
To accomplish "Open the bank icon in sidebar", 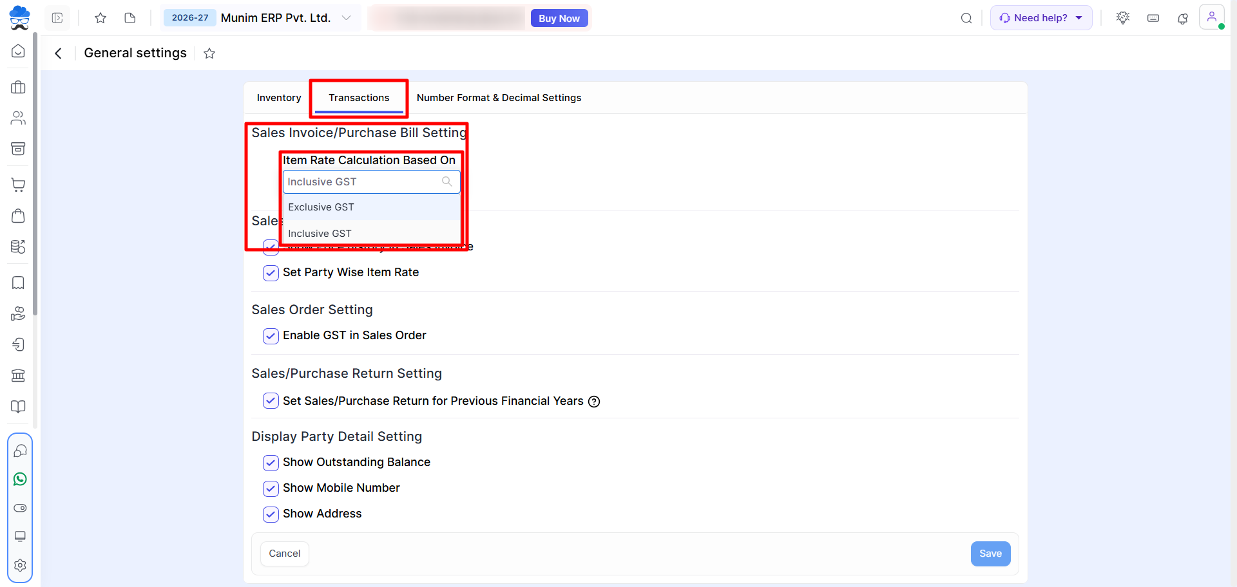I will [19, 375].
